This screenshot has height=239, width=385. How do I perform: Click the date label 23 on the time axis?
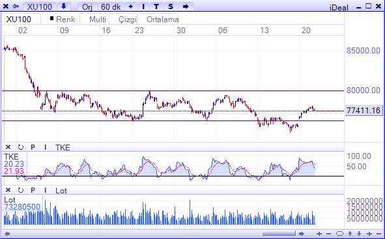tap(139, 31)
